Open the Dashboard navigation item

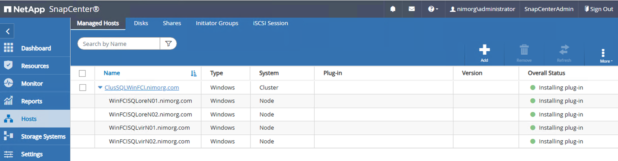35,48
